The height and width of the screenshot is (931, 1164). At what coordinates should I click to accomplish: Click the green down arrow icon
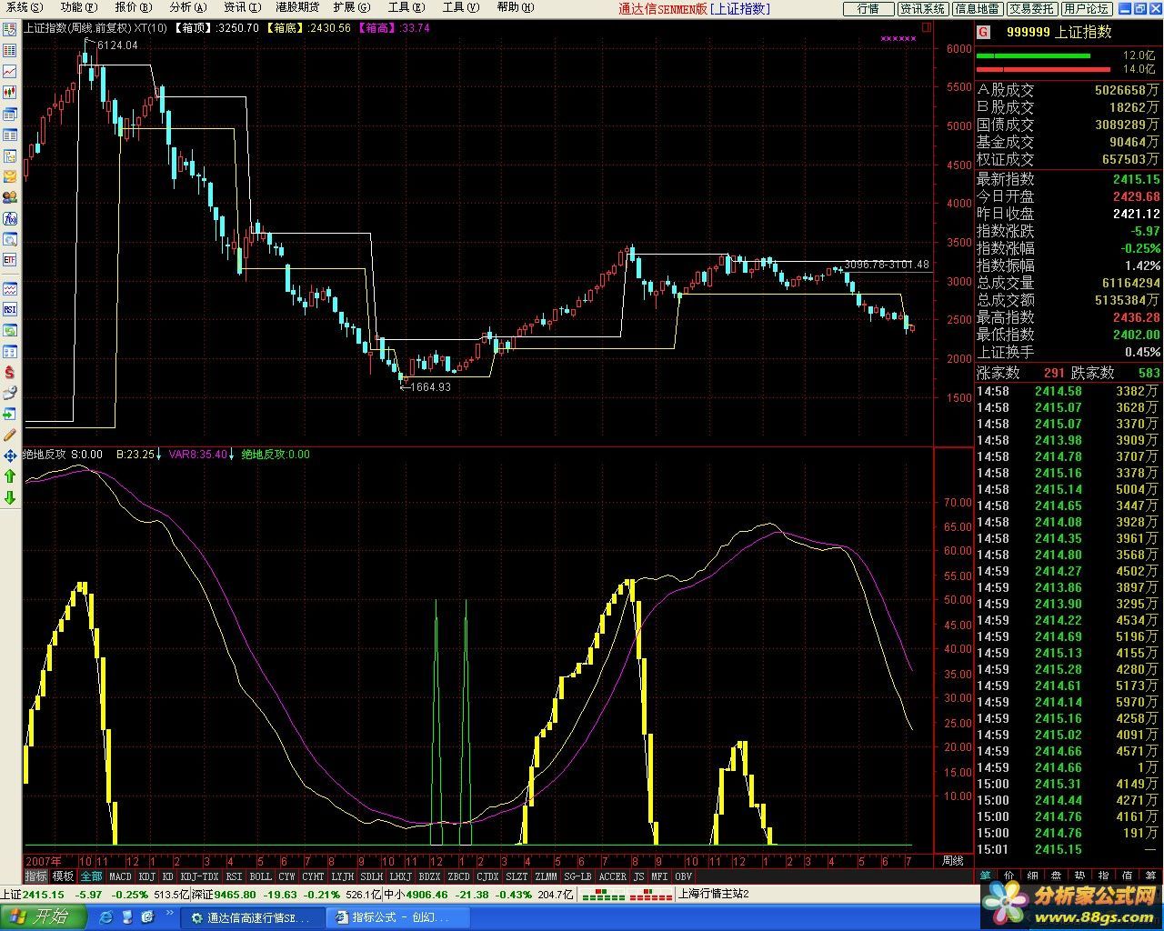(10, 497)
